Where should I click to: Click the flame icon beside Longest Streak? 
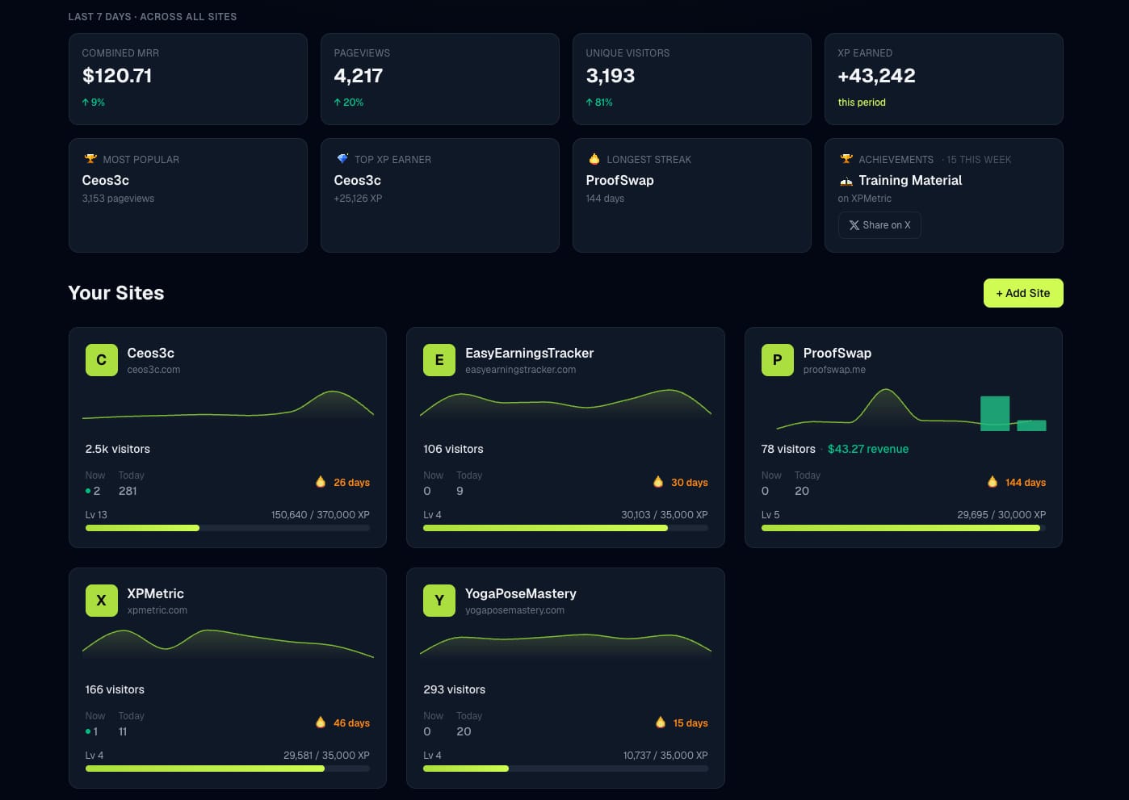pos(594,159)
